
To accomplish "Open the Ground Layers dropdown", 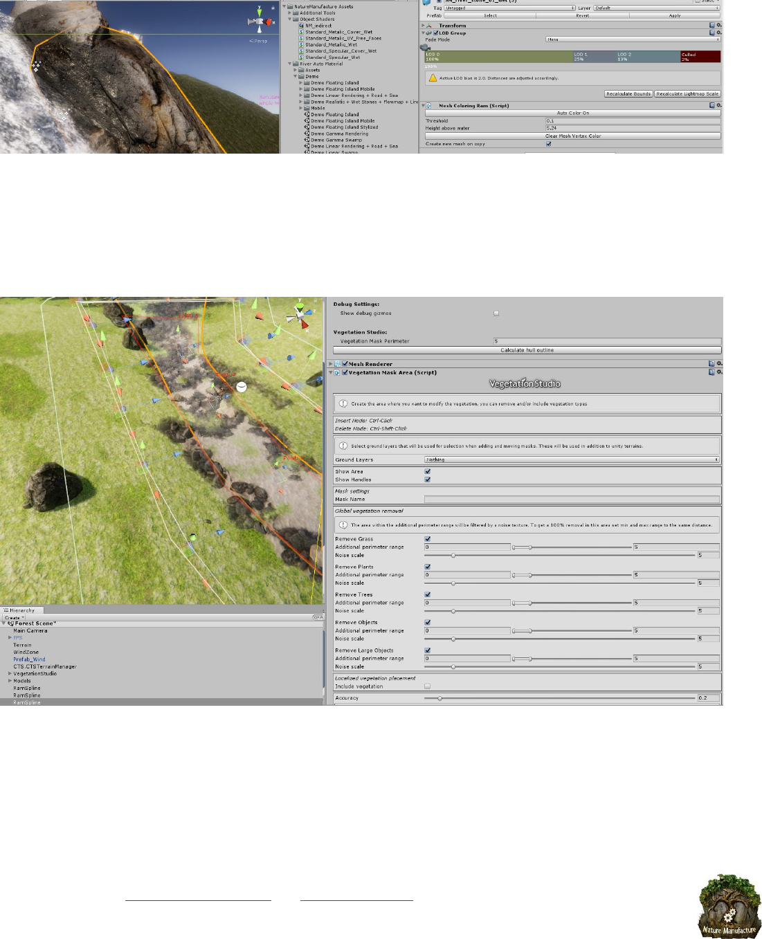I will (x=572, y=459).
